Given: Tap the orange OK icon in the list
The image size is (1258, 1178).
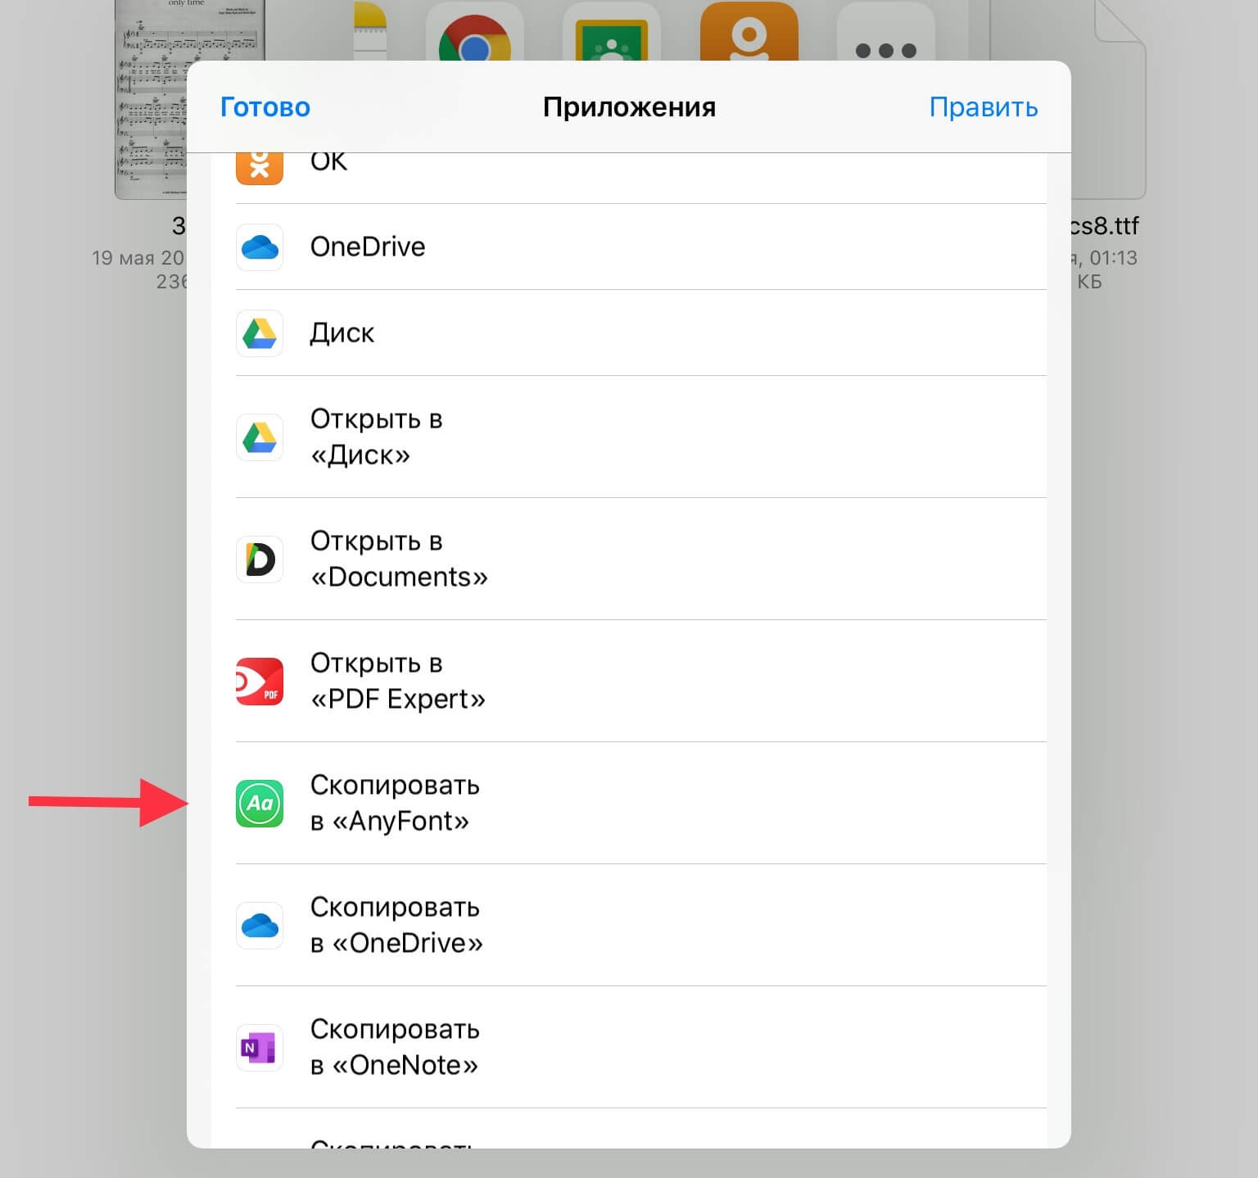Looking at the screenshot, I should click(x=260, y=168).
